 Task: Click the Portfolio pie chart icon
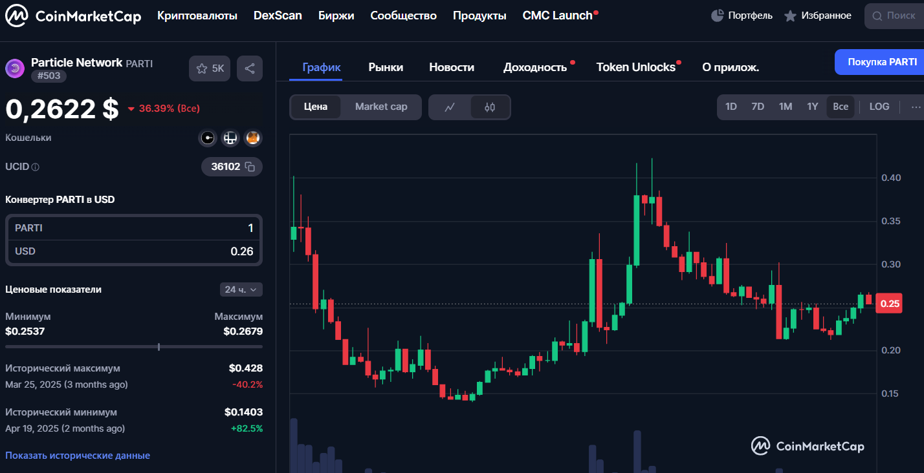717,16
